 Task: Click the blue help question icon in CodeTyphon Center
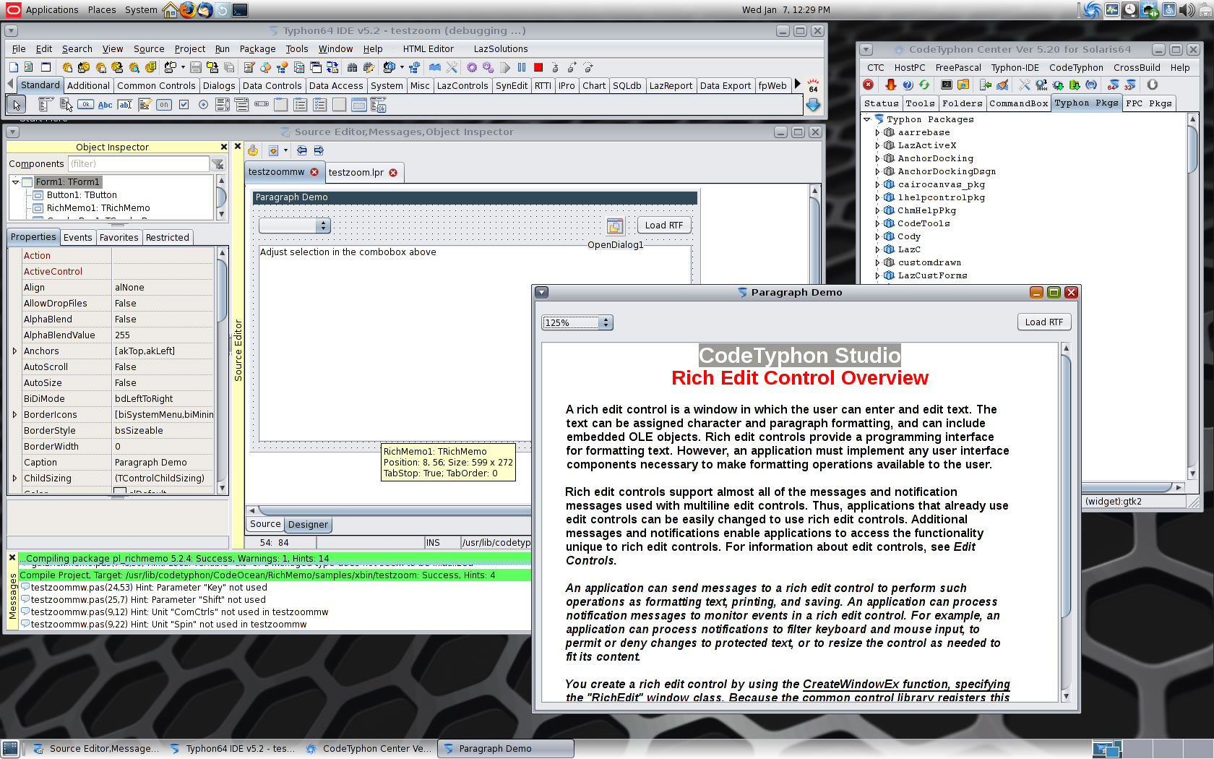[x=908, y=85]
